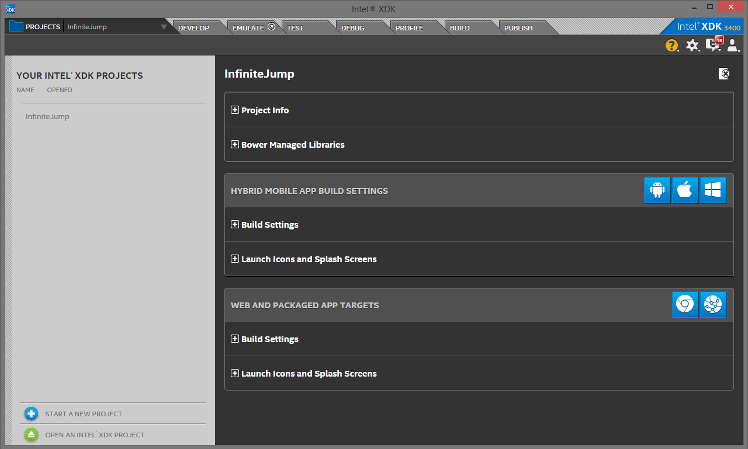
Task: Select the Chrome app target icon
Action: (685, 305)
